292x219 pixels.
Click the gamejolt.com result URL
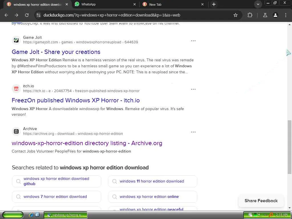tap(80, 42)
